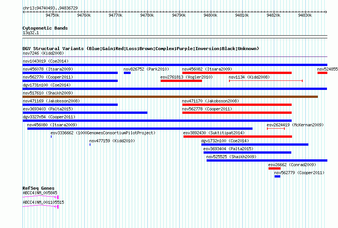The image size is (338, 228).
Task: Click the nsv456080 (Itsara2009) label
Action: [x=52, y=125]
